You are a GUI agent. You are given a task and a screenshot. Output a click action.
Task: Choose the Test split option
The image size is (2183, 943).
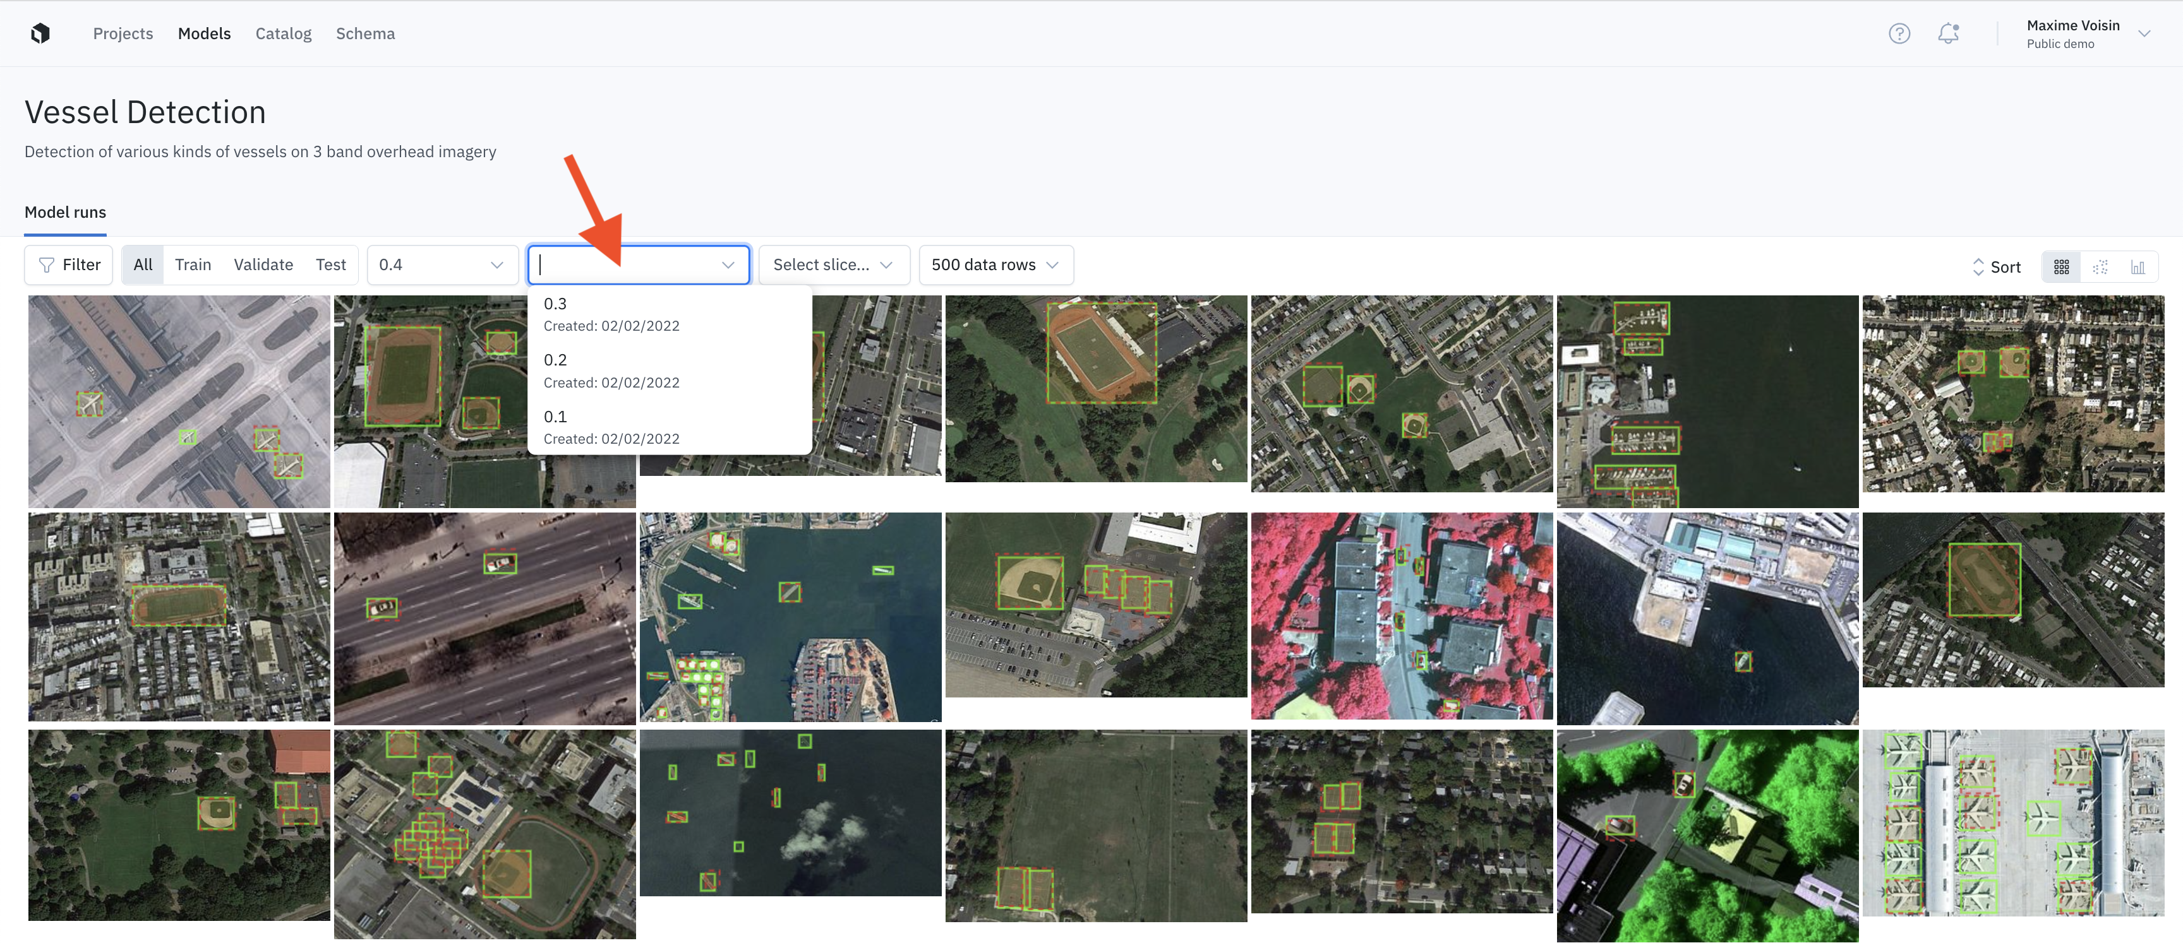pyautogui.click(x=330, y=265)
